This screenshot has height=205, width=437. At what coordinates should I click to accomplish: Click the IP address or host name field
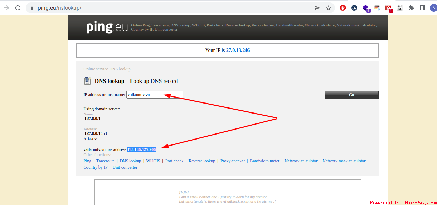coord(155,95)
